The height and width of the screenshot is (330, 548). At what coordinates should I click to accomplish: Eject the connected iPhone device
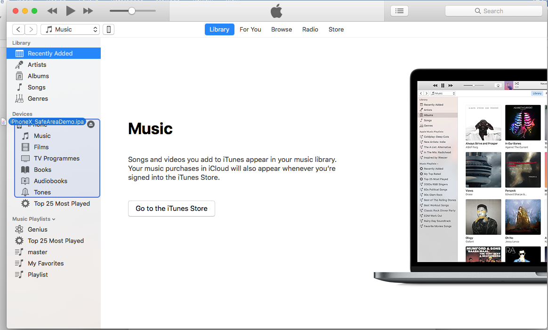[x=91, y=124]
